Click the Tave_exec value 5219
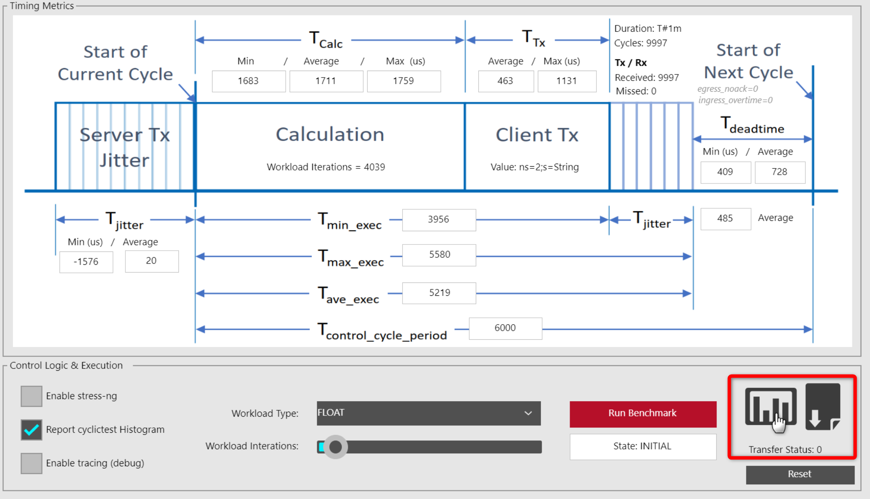 pos(439,293)
